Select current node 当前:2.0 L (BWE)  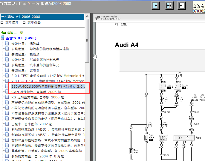click(21, 38)
